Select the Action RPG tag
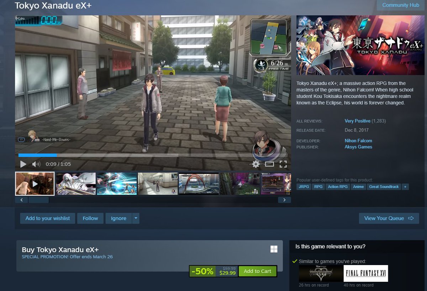The image size is (427, 291). 338,187
